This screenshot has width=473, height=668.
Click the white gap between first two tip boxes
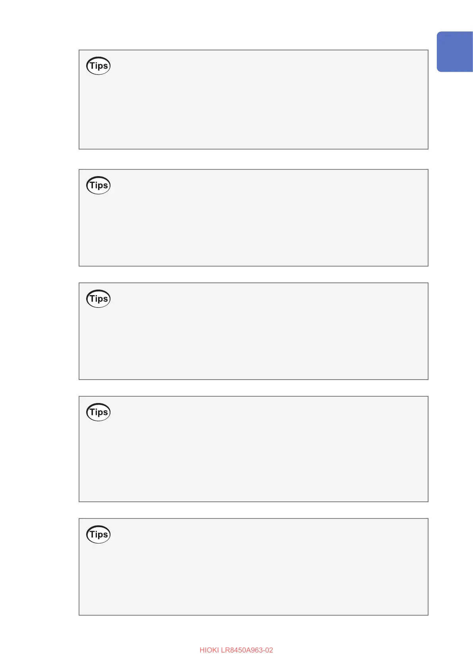(x=253, y=159)
